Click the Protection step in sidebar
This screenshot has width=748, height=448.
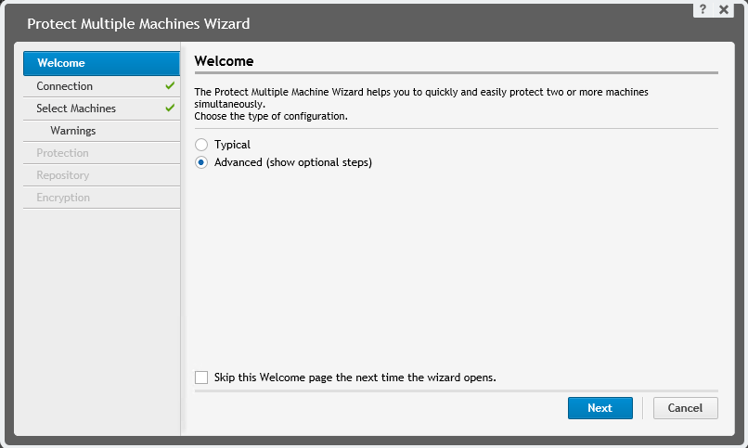pos(62,153)
